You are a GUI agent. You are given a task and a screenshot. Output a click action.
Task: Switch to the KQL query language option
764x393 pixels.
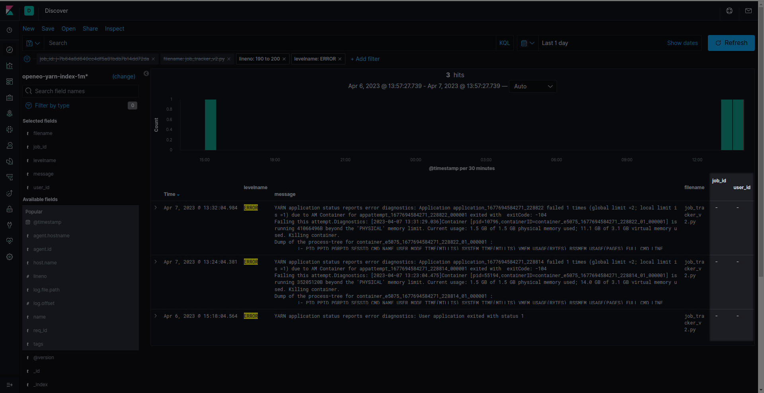tap(504, 43)
